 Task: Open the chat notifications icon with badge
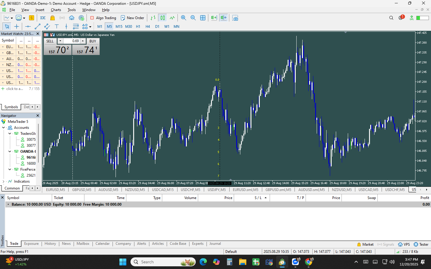point(401,18)
